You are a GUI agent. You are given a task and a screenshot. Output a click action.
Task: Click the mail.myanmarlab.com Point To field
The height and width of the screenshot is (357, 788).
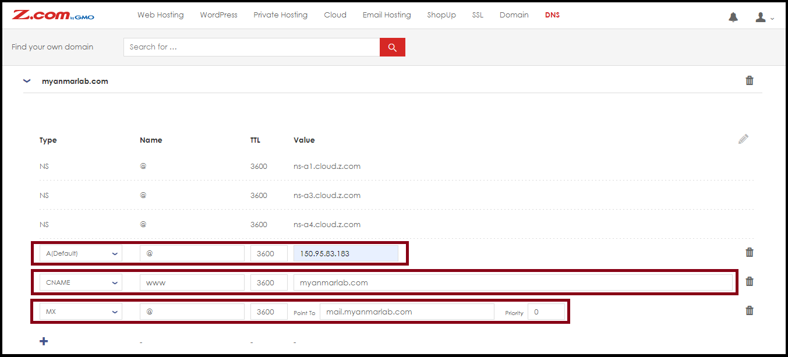[x=407, y=312]
